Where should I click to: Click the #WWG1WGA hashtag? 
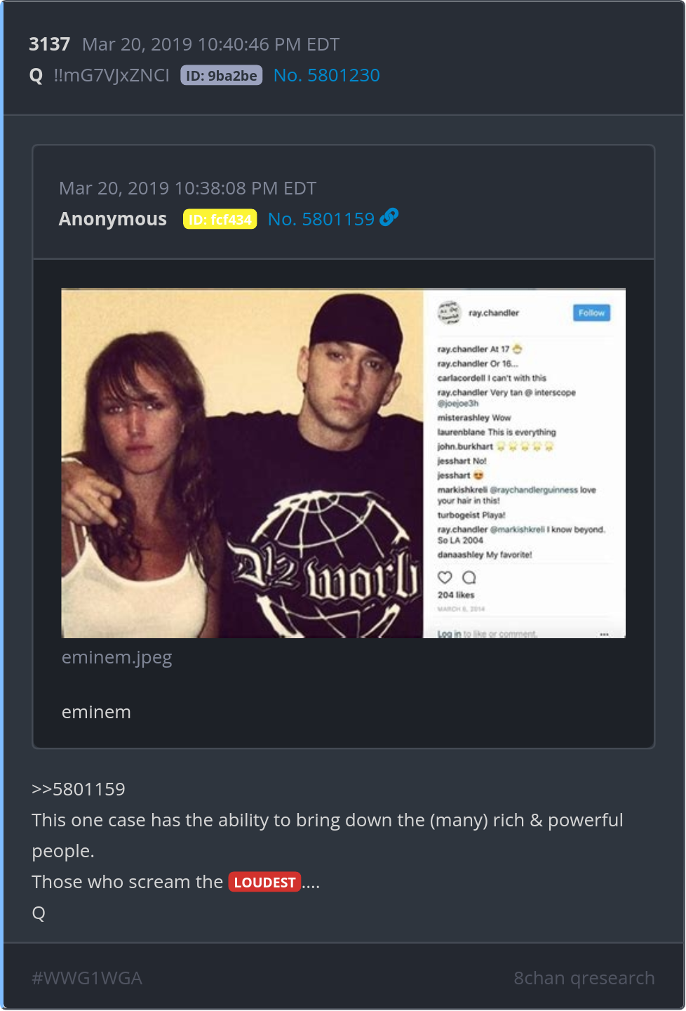coord(87,978)
